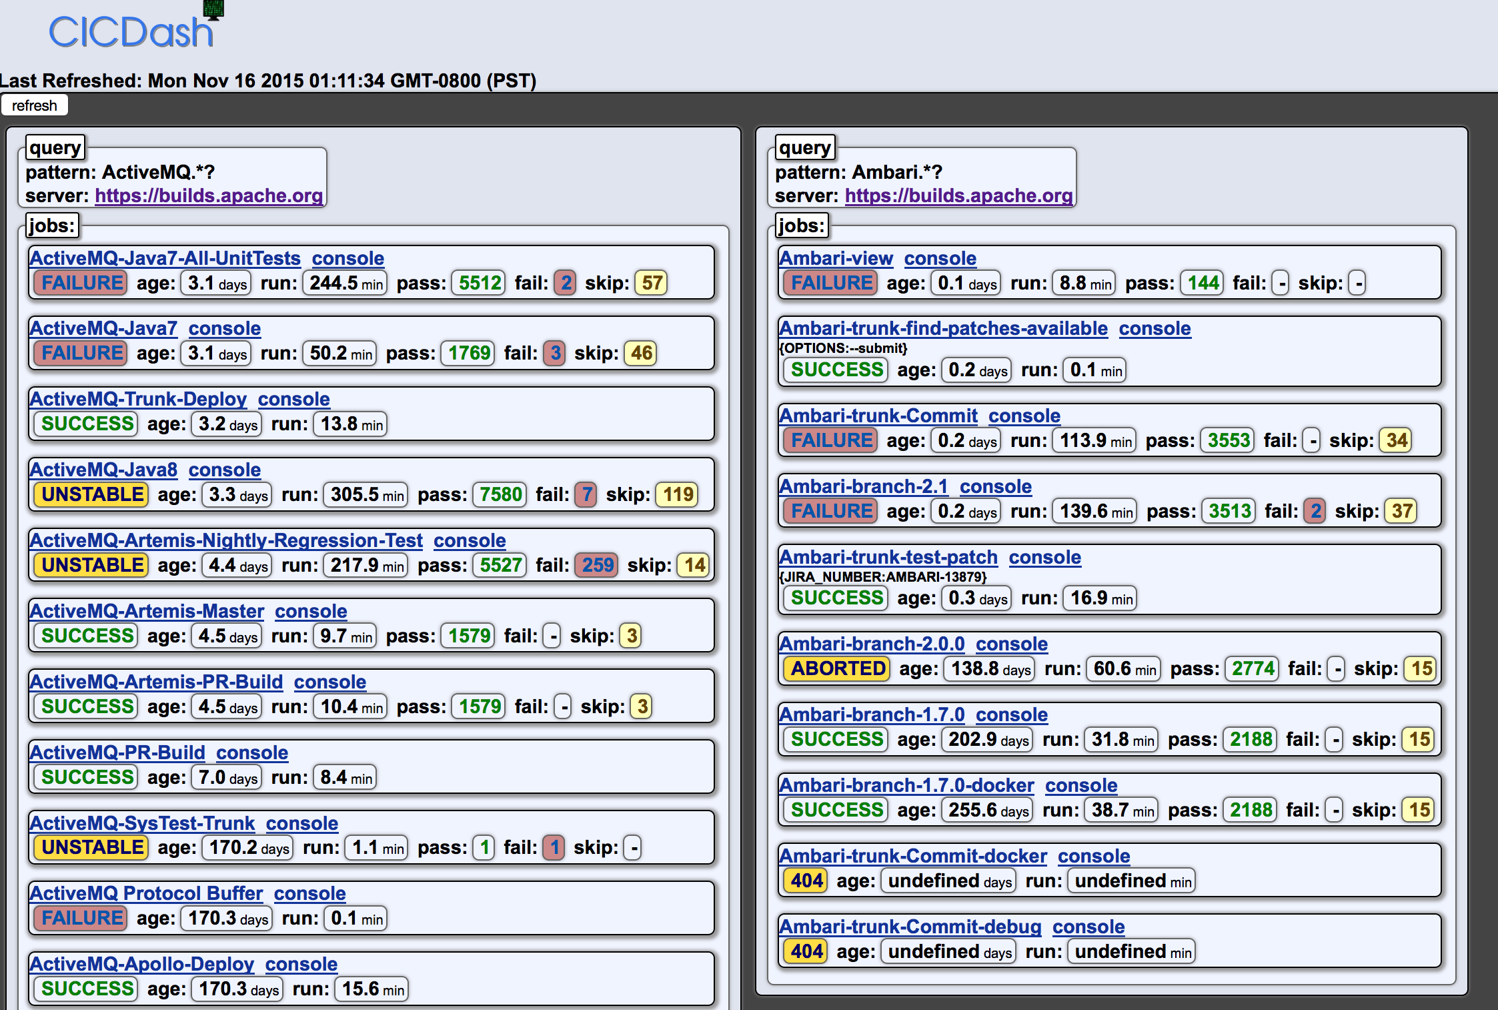Image resolution: width=1498 pixels, height=1010 pixels.
Task: Open console for Ambari-branch-2.1
Action: pyautogui.click(x=996, y=486)
